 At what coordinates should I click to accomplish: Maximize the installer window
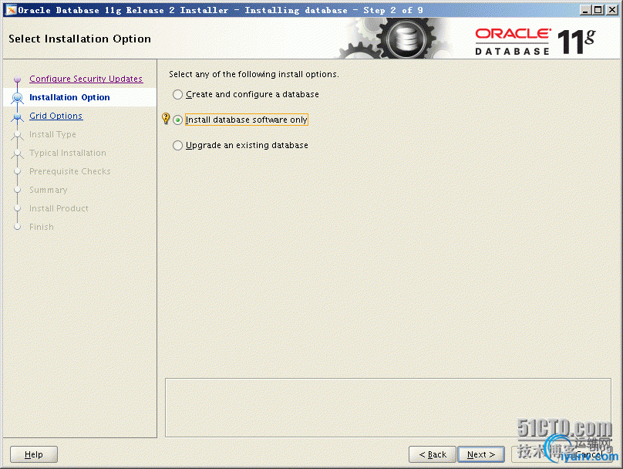(598, 10)
